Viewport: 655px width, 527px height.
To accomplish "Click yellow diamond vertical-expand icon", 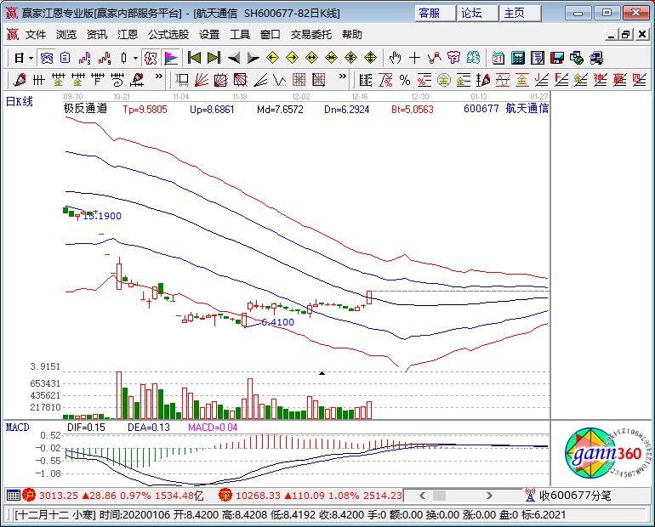I will 371,58.
